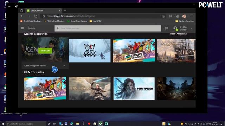Open Riders Republic tile under GFN Thursday
Image resolution: width=225 pixels, height=126 pixels.
click(x=45, y=89)
